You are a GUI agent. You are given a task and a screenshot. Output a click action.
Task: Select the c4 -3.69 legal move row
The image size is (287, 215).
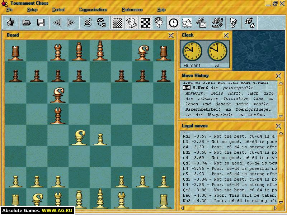(230, 158)
